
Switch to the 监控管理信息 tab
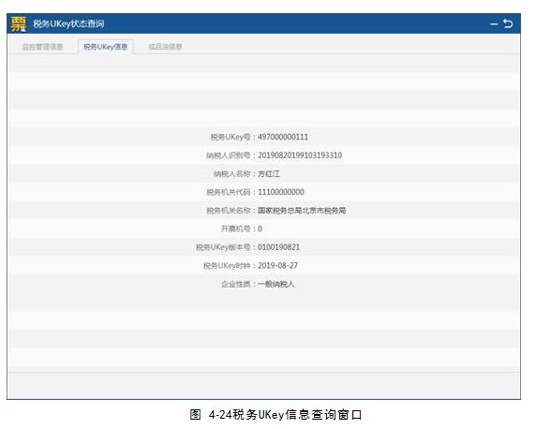(42, 47)
